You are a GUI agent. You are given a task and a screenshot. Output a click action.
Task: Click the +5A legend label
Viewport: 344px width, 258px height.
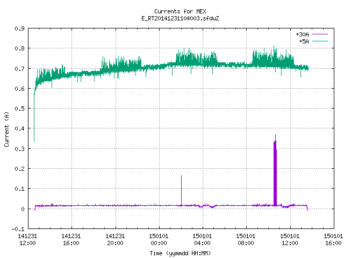coord(304,41)
